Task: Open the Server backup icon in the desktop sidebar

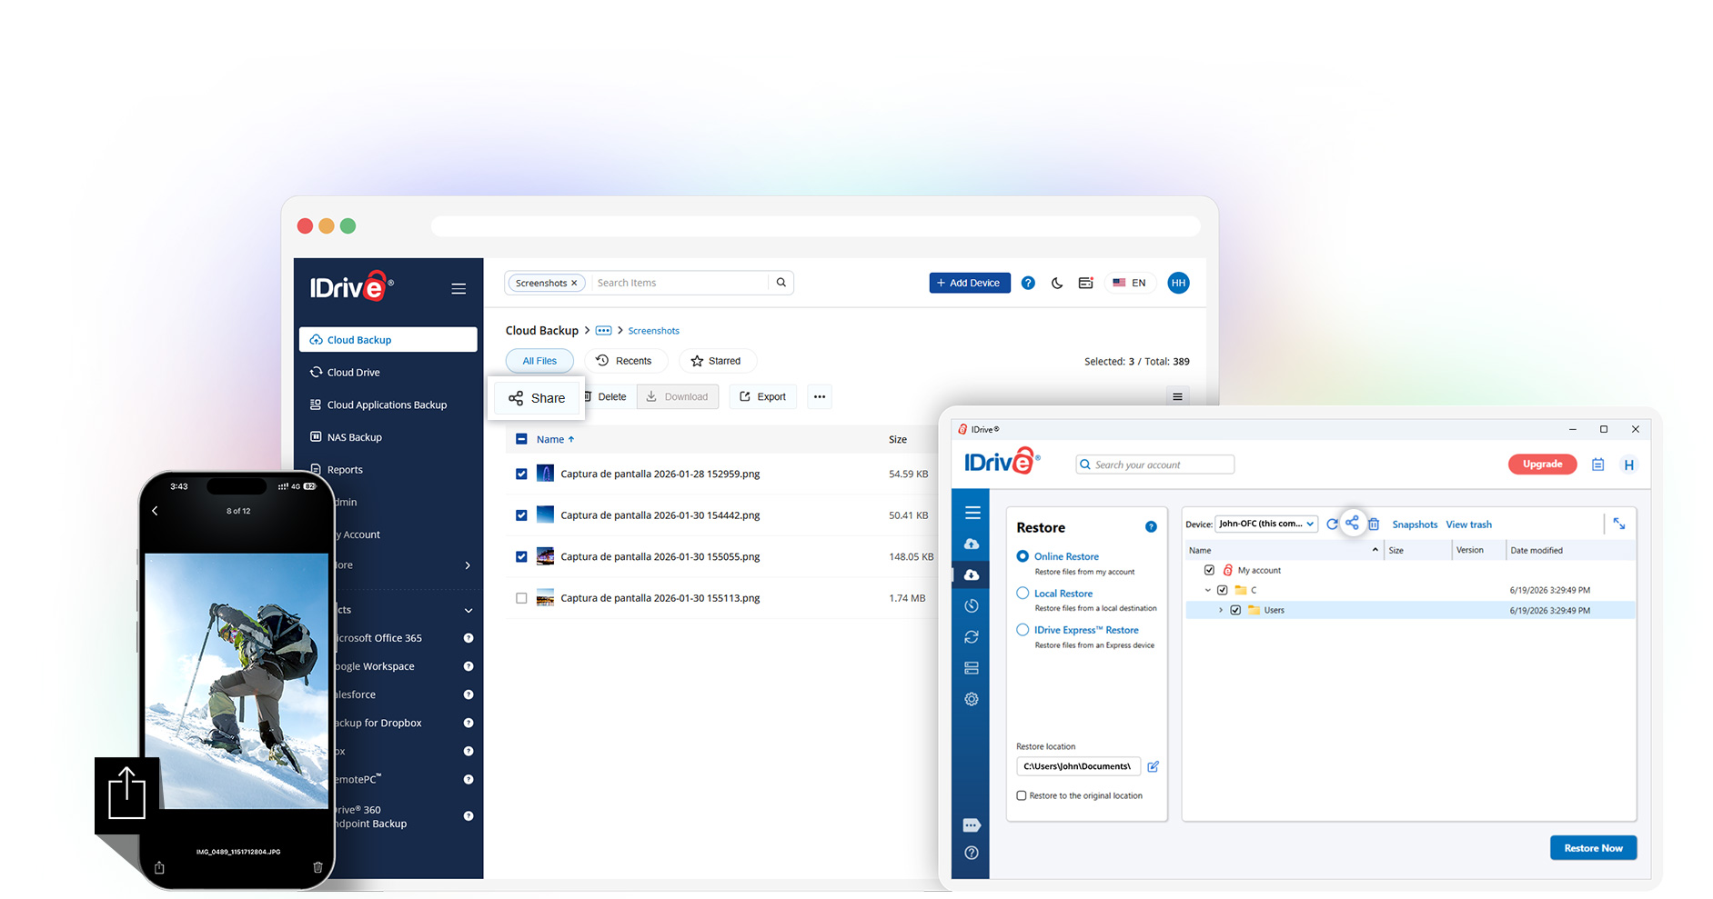Action: tap(972, 668)
